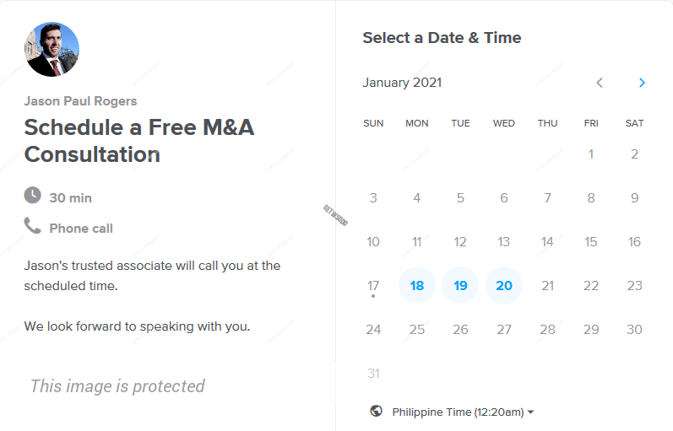The height and width of the screenshot is (431, 673).
Task: Open the Philippine Time timezone dropdown
Action: pos(463,412)
